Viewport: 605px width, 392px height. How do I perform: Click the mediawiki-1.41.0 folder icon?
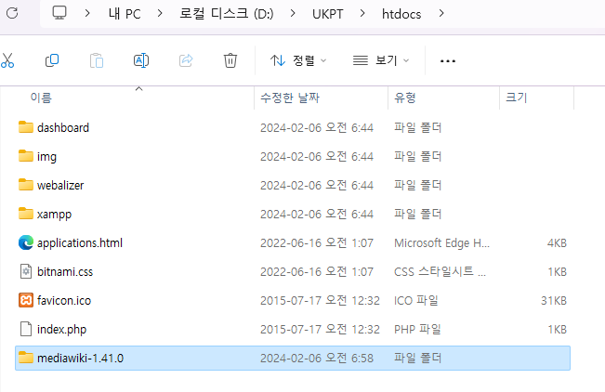(x=26, y=358)
